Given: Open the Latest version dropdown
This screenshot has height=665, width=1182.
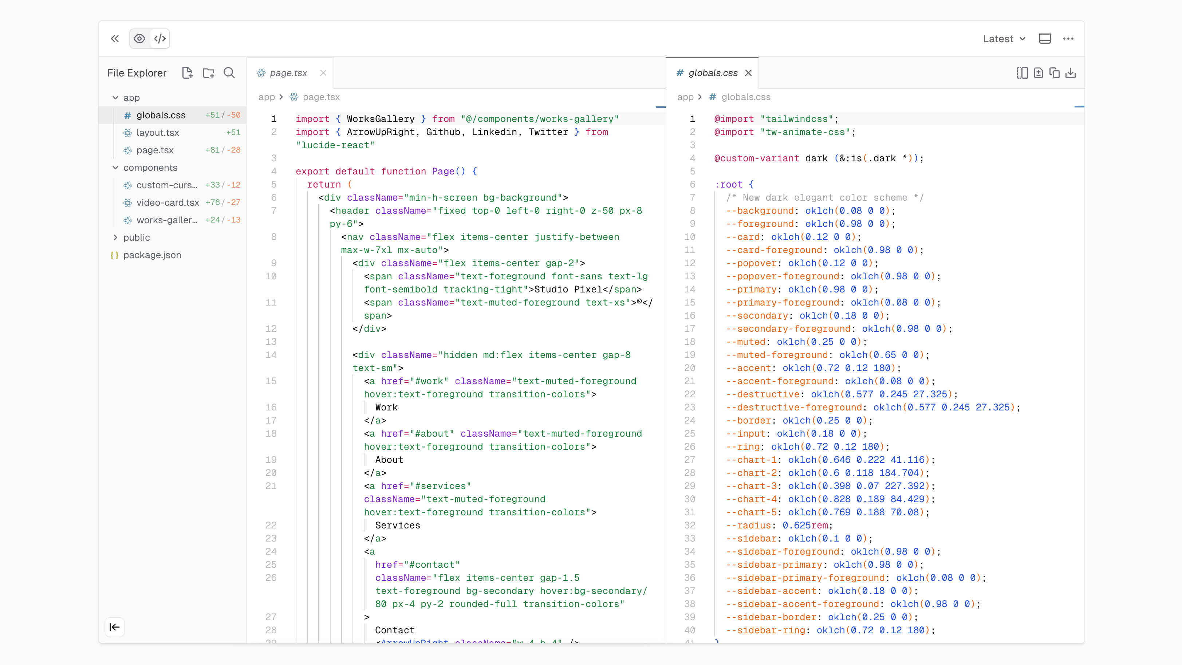Looking at the screenshot, I should coord(1003,39).
